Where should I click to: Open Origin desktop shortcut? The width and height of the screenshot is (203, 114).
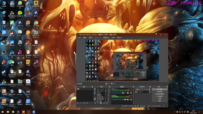(4, 63)
